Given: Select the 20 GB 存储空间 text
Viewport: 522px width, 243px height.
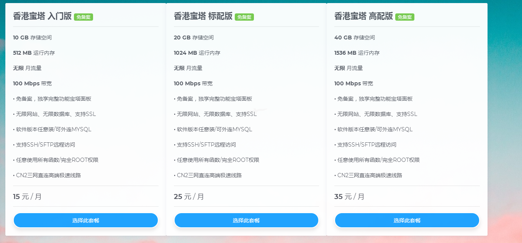Looking at the screenshot, I should point(194,38).
